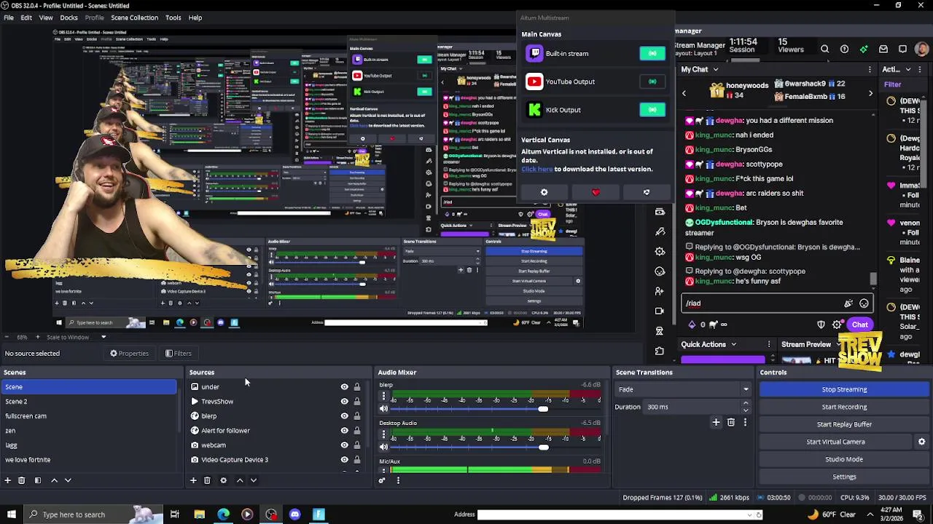Open the help question mark in Stream Manager

pyautogui.click(x=844, y=49)
